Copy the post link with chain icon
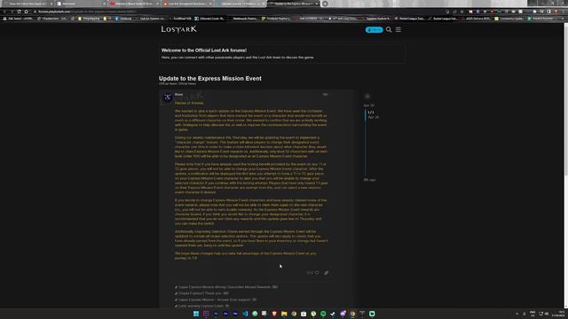Image resolution: width=568 pixels, height=319 pixels. [x=326, y=273]
